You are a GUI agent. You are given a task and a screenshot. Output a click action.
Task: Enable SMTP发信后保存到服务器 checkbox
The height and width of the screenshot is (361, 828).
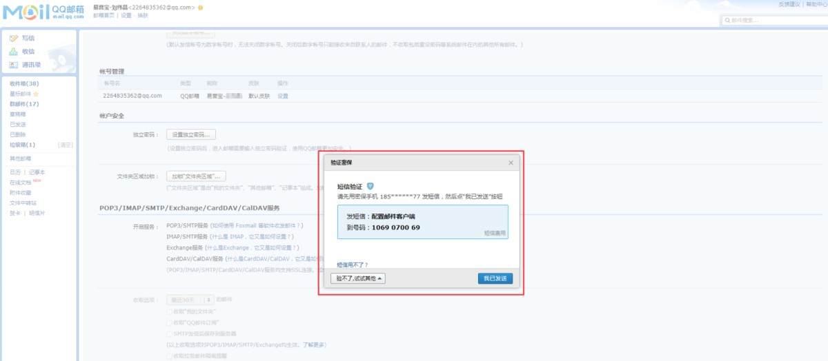tap(170, 333)
